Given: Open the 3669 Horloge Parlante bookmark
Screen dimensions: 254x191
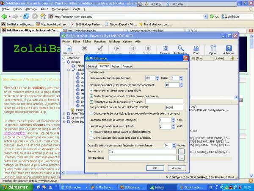Looking at the screenshot, I should click(87, 24).
